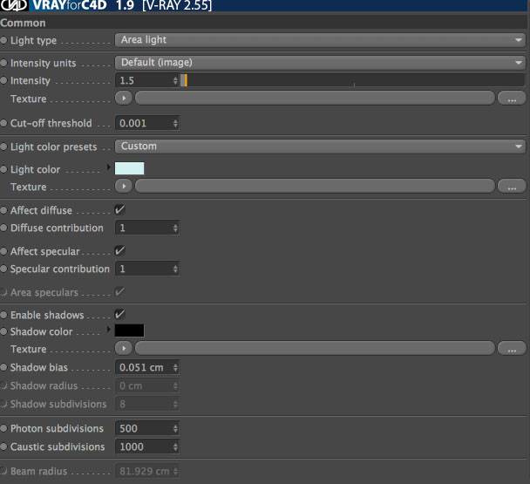This screenshot has height=484, width=530.
Task: Open the Light color texture arrow menu
Action: click(x=124, y=186)
